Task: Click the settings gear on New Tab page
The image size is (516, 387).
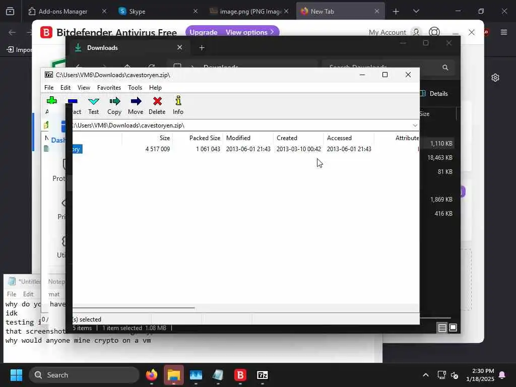Action: [495, 78]
